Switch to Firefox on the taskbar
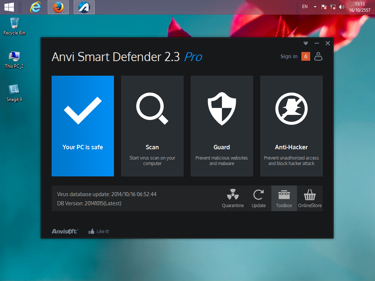 58,7
